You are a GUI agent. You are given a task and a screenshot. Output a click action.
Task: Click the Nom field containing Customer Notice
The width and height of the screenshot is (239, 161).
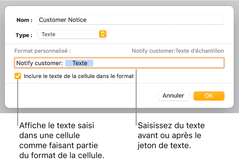tap(130, 20)
